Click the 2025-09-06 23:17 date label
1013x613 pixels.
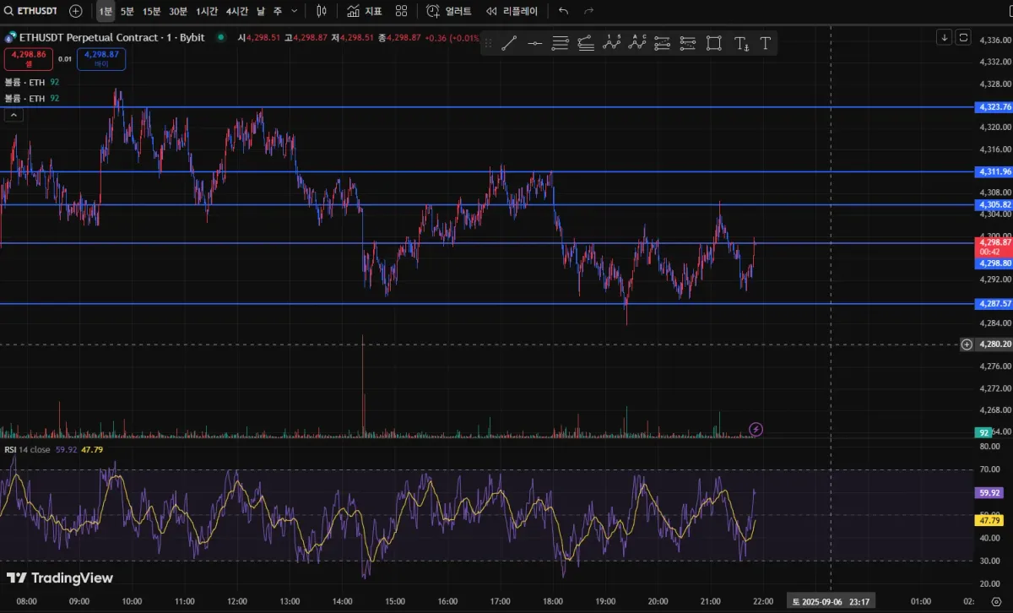(x=832, y=601)
